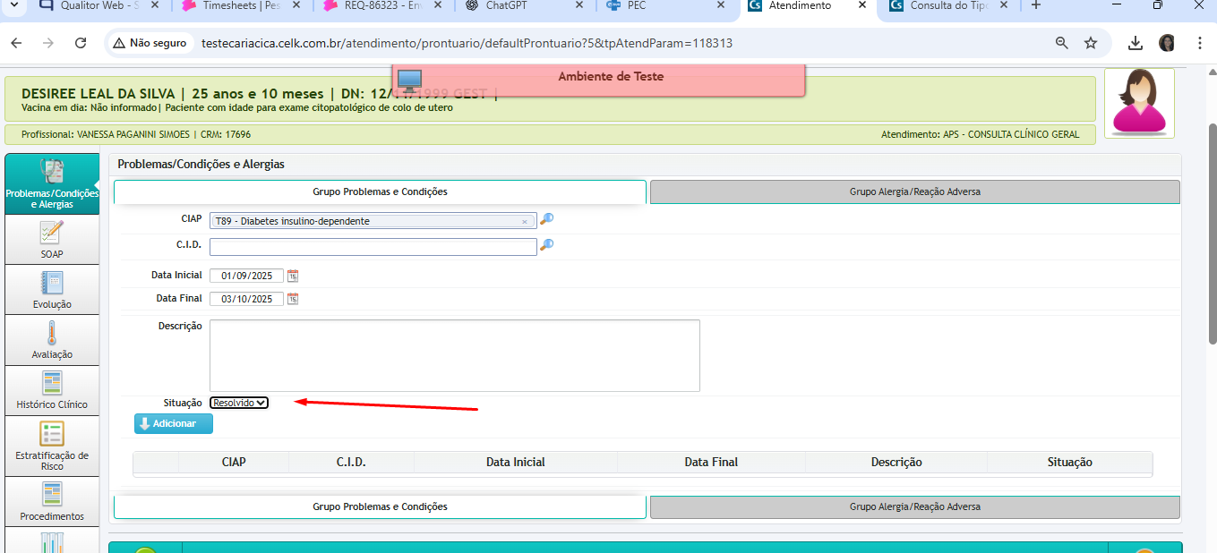Viewport: 1217px width, 553px height.
Task: Click the C.I.D. input field
Action: point(373,246)
